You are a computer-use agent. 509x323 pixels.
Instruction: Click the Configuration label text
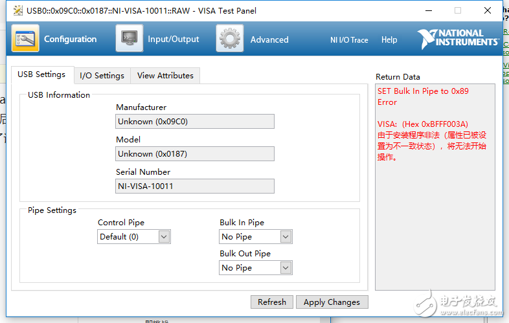70,39
